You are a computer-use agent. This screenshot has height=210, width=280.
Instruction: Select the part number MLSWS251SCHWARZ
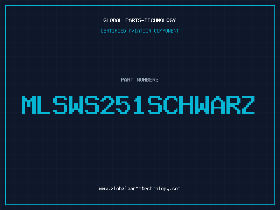click(138, 105)
